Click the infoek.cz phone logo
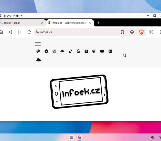The width and height of the screenshot is (161, 141). (79, 92)
